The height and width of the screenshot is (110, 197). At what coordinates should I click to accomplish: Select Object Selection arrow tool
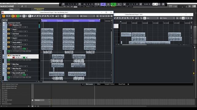pos(30,16)
